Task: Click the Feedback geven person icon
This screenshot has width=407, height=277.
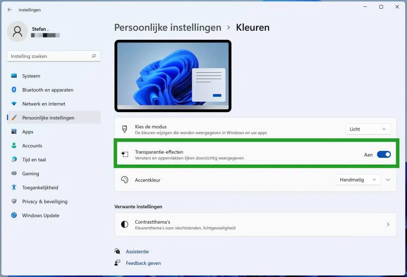Action: pos(117,263)
